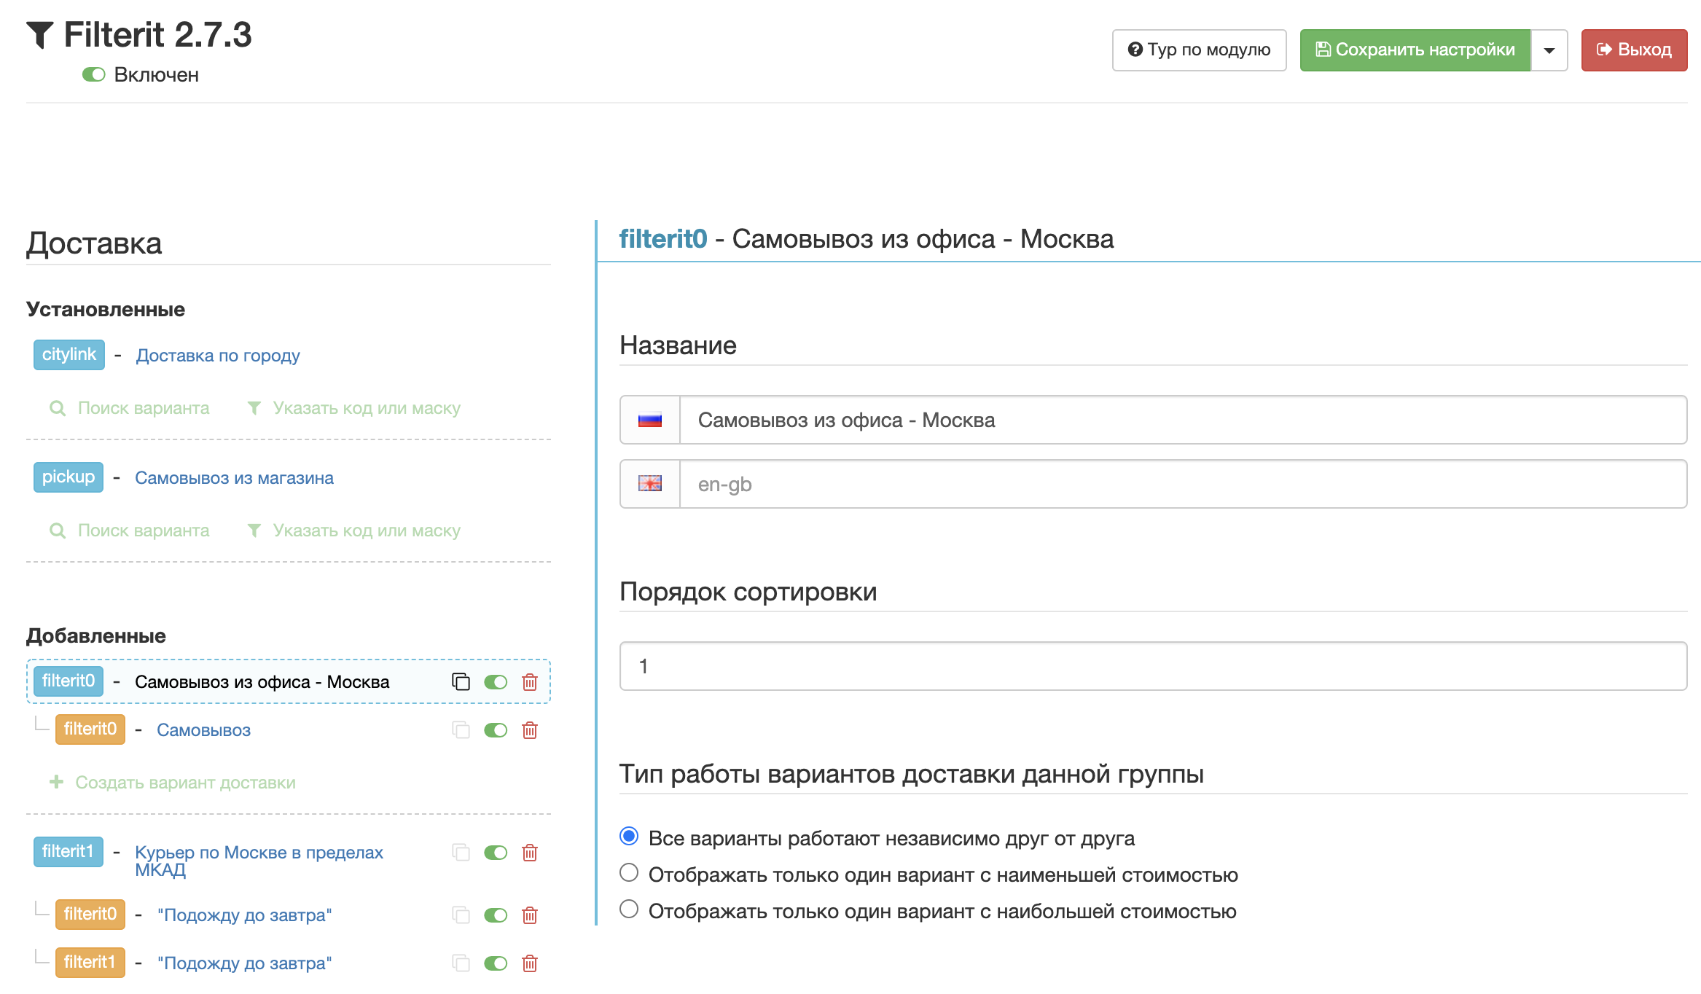Click filter icon under Самовывоз из магазина
This screenshot has width=1701, height=994.
254,531
